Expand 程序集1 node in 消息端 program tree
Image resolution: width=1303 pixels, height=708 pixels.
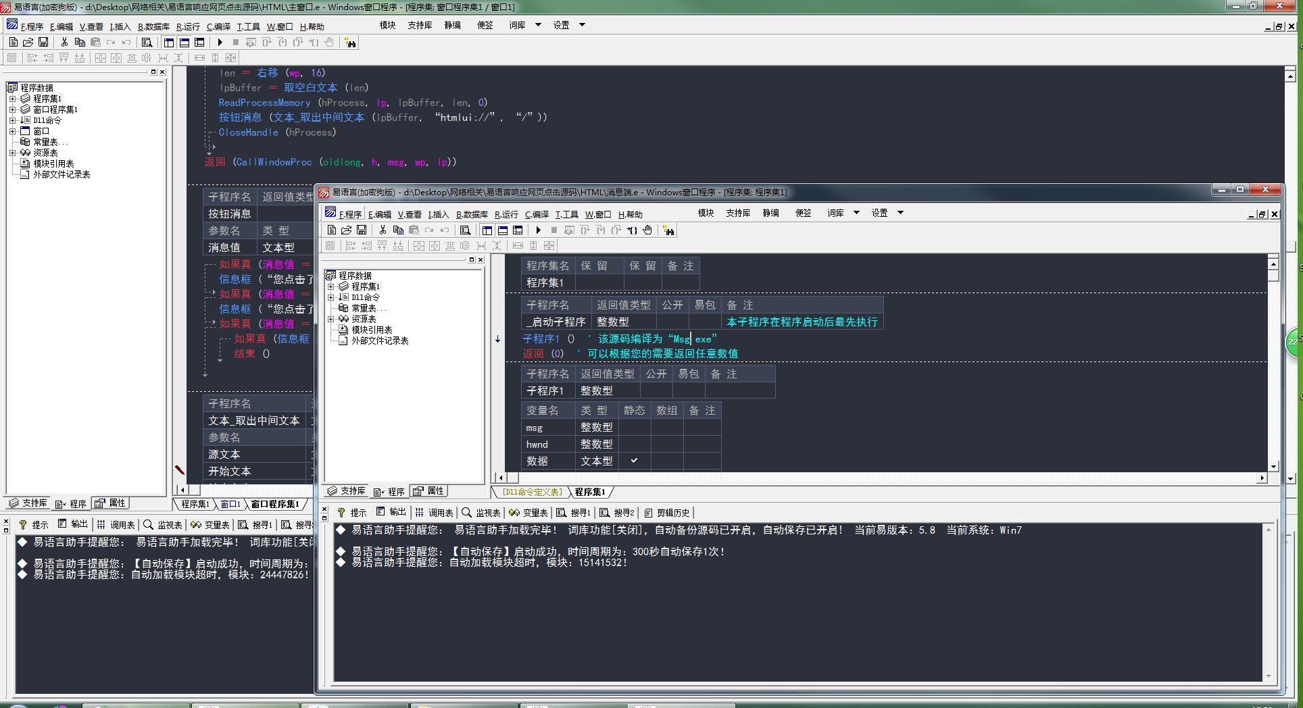[331, 286]
